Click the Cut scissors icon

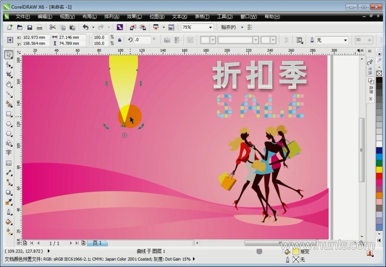tap(52, 27)
